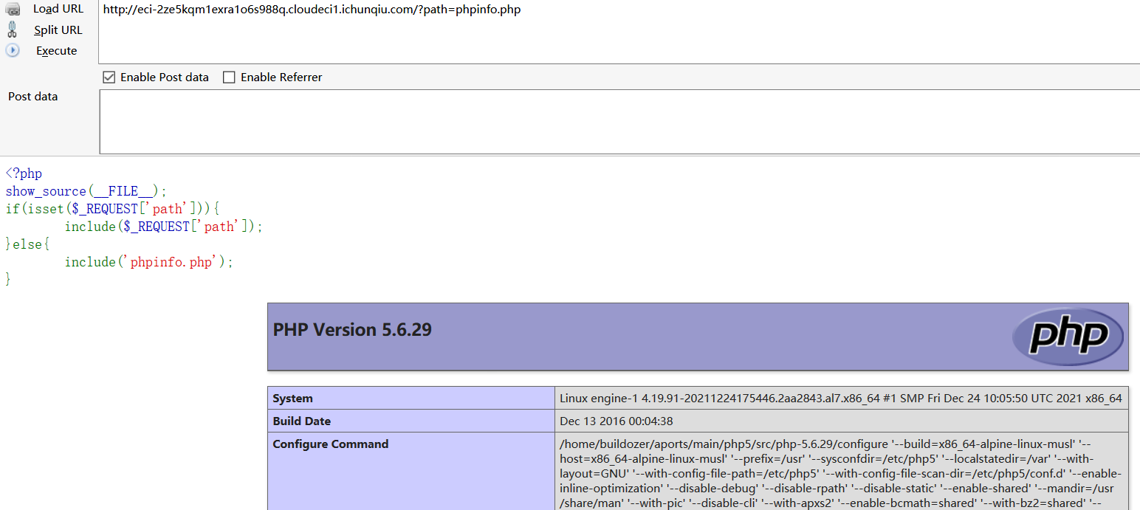
Task: Click the Load URL icon
Action: (x=13, y=9)
